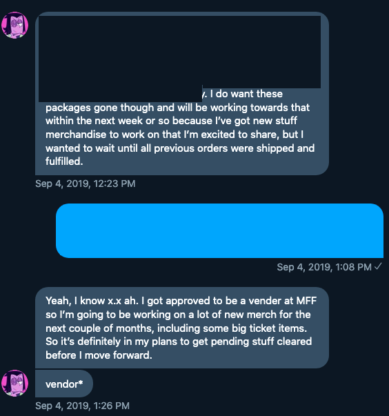Viewport: 389px width, 416px height.
Task: Click the Sep 4, 2019, 12:23 PM timestamp
Action: [85, 184]
